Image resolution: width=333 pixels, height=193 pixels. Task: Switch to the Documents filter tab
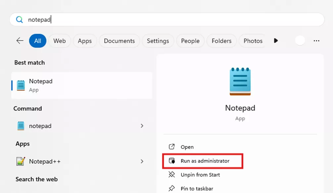[119, 41]
